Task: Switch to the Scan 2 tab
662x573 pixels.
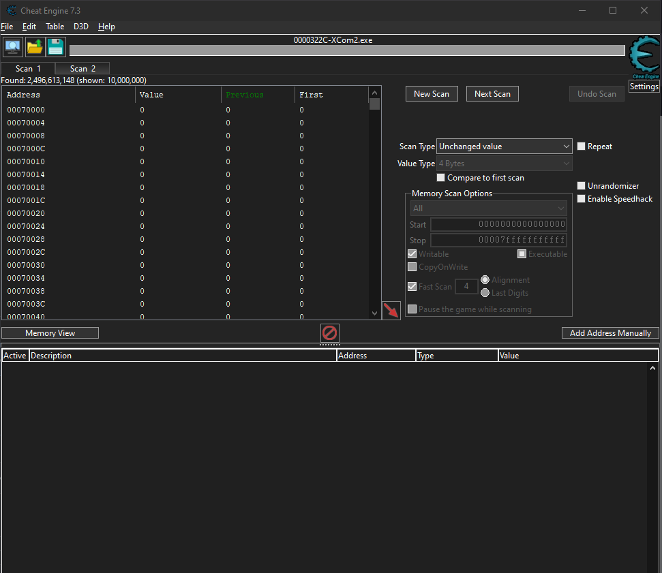Action: 82,68
